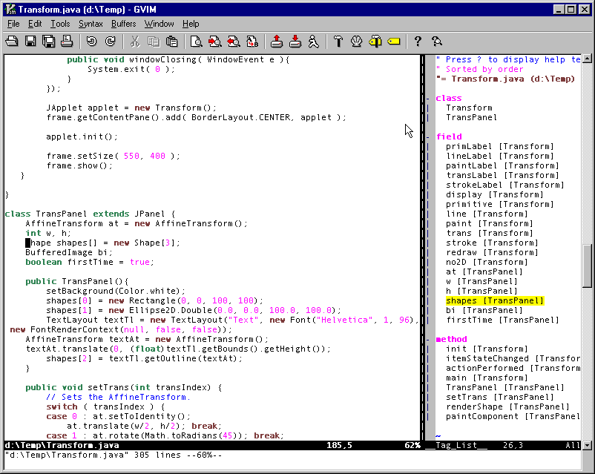Viewport: 595px width, 474px height.
Task: Click the tag list scrollbar up arrow
Action: [x=588, y=60]
